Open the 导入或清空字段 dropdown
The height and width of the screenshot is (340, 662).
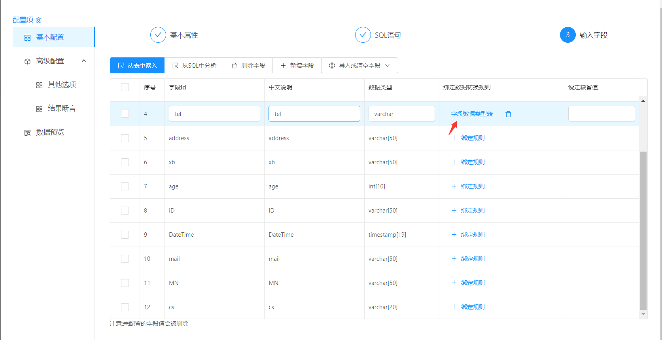(359, 66)
